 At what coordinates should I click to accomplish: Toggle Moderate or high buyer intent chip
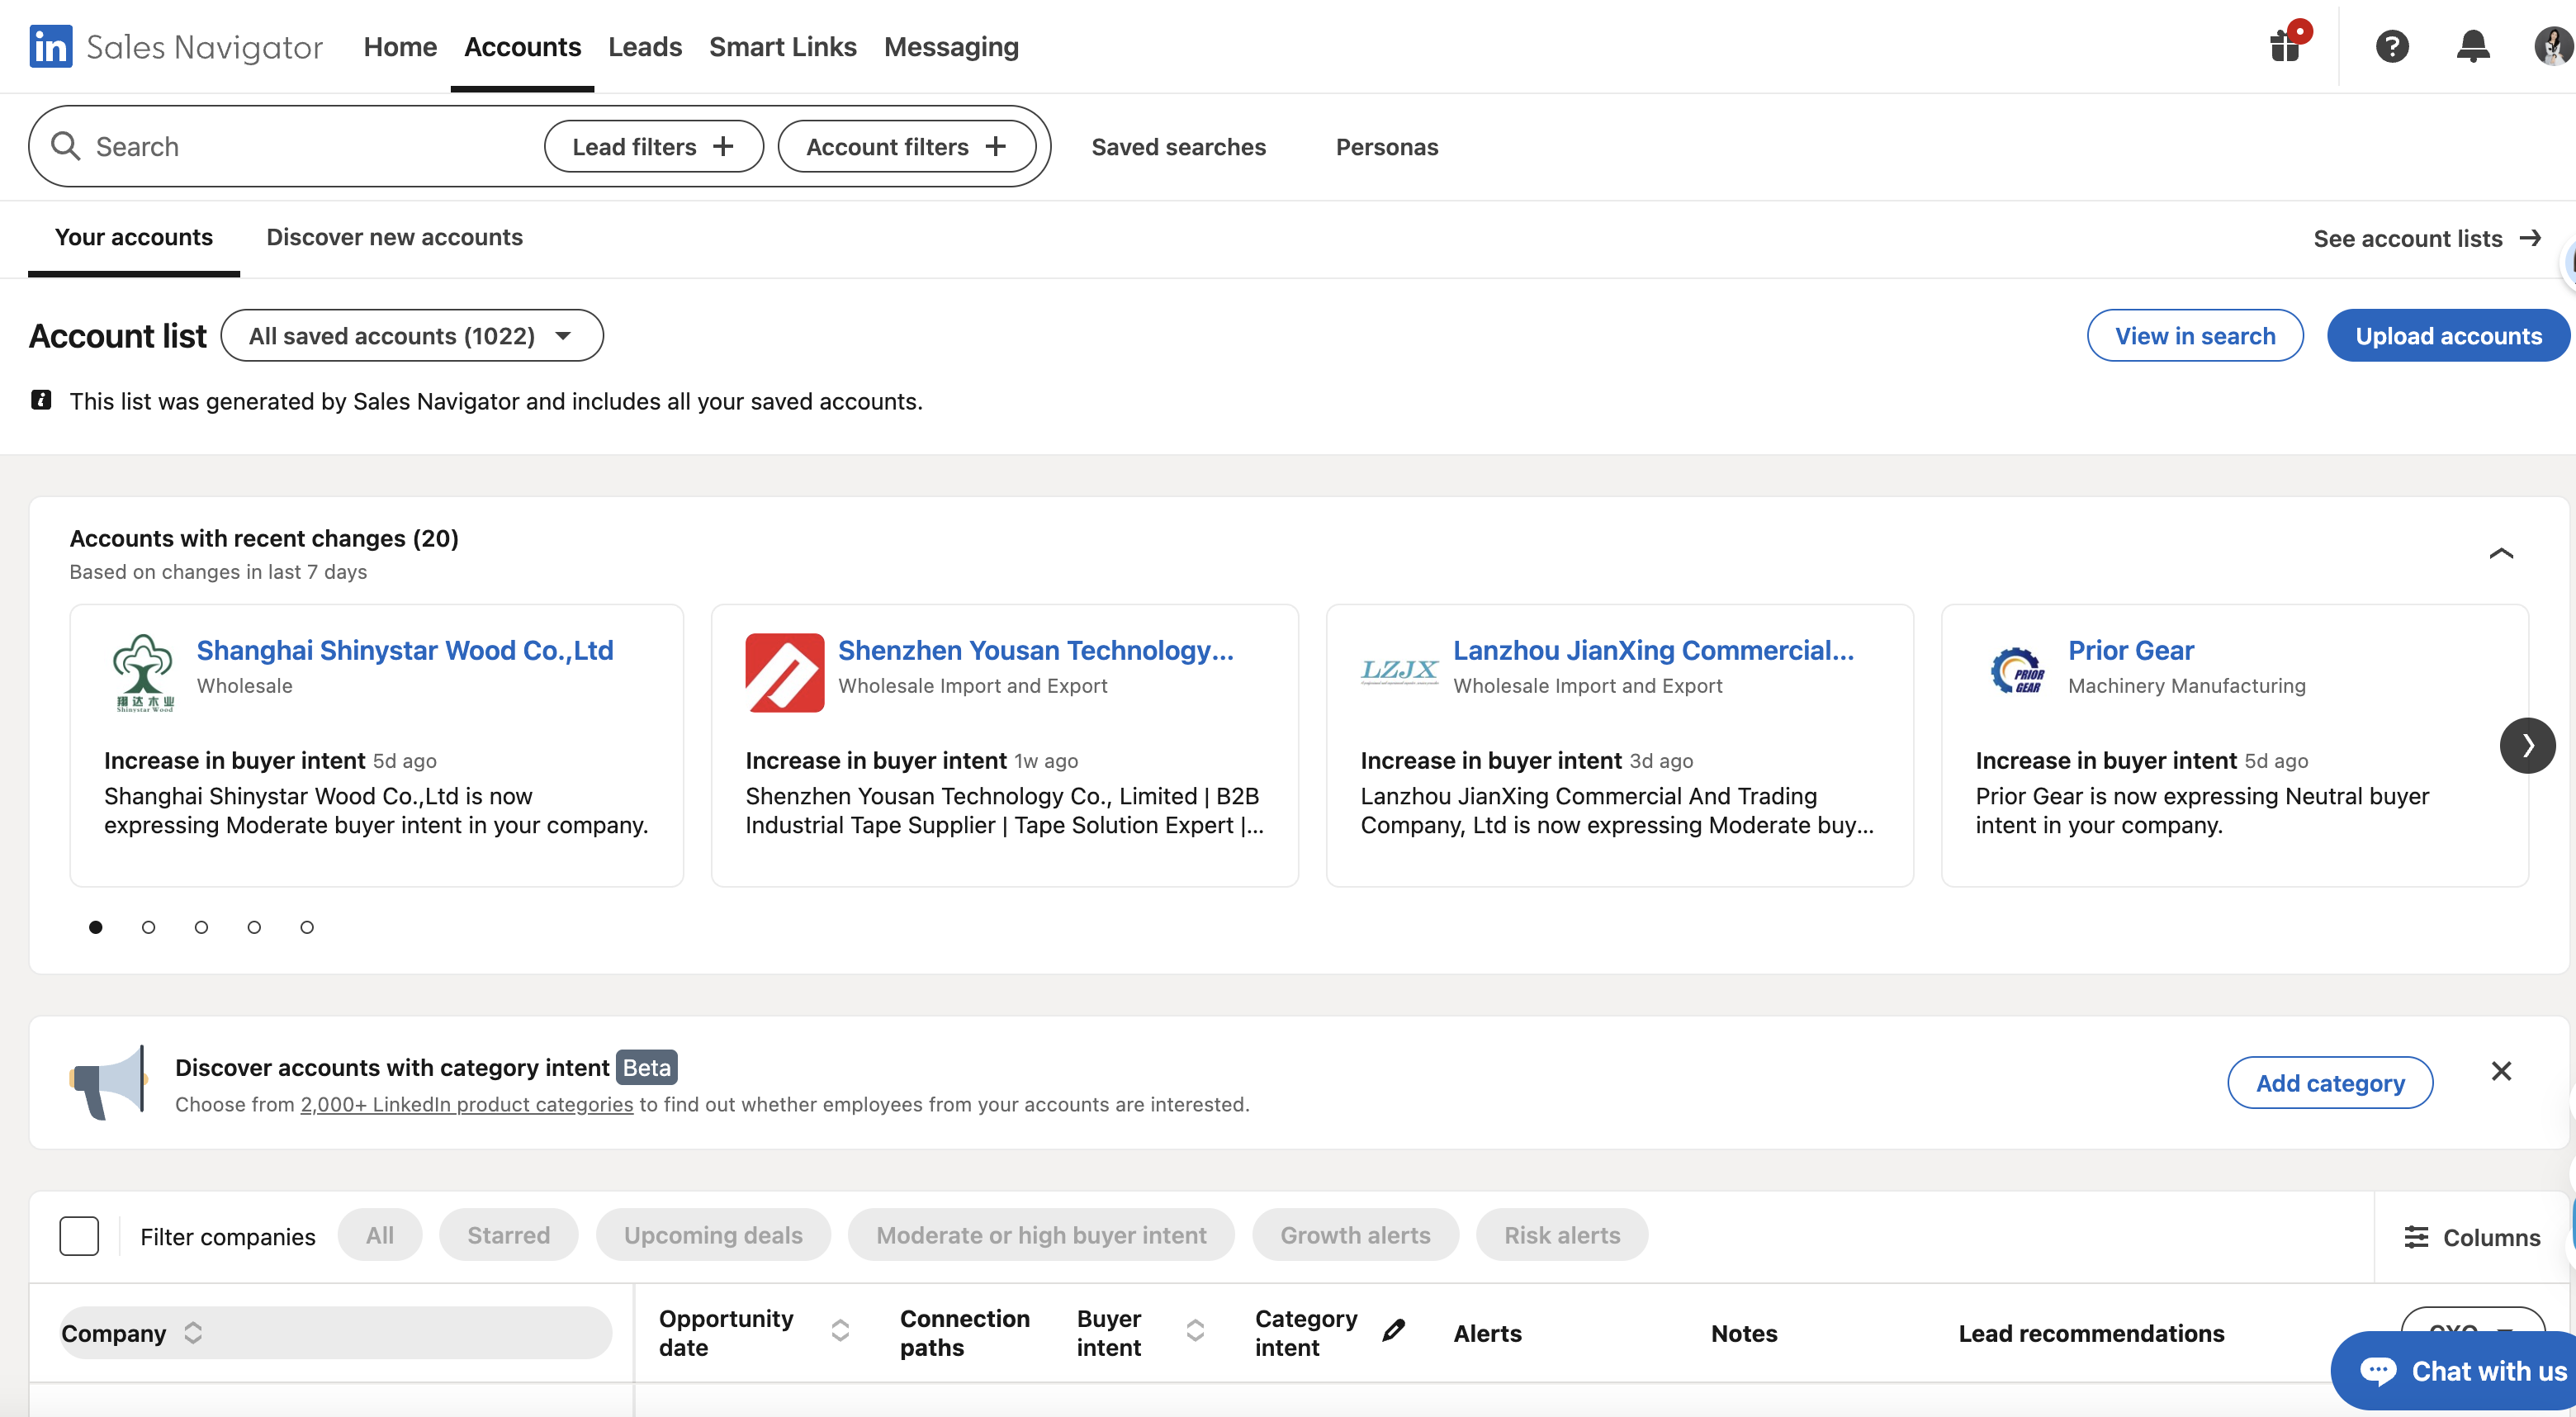(x=1041, y=1235)
